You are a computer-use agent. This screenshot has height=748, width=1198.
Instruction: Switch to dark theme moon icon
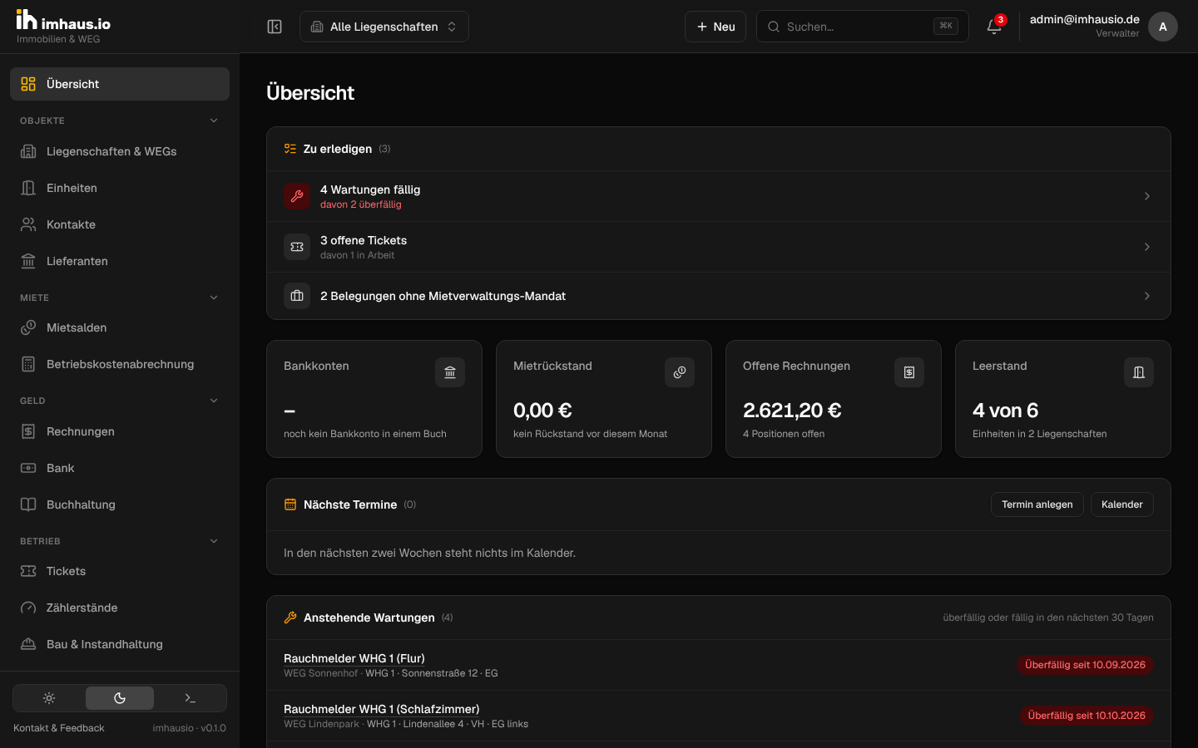tap(120, 698)
